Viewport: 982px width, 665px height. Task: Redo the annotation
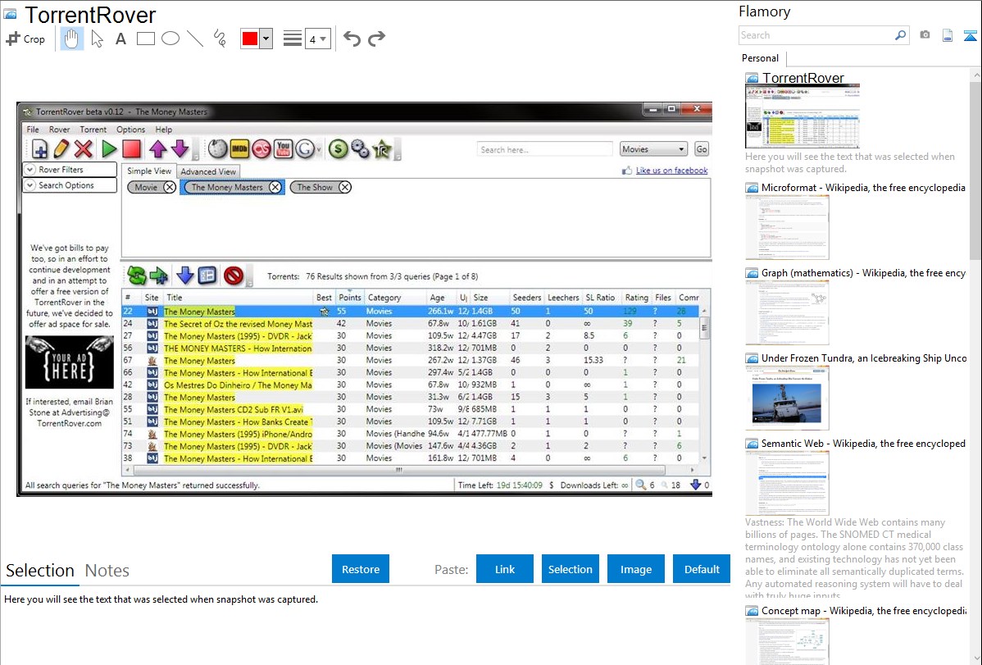[376, 39]
